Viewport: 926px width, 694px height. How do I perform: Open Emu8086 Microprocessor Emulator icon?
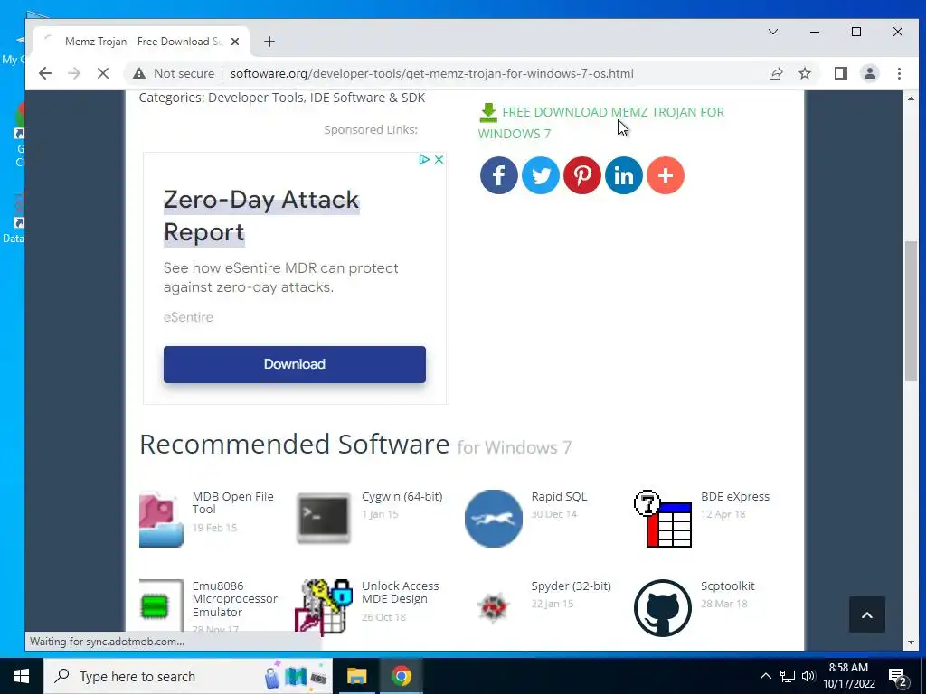point(161,605)
